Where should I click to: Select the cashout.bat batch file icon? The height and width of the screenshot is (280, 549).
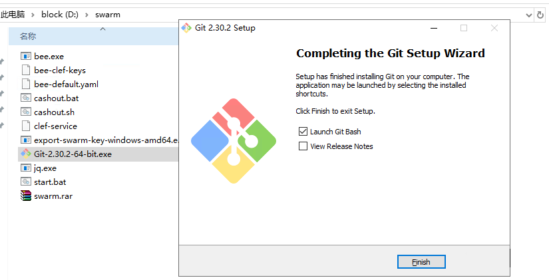26,98
